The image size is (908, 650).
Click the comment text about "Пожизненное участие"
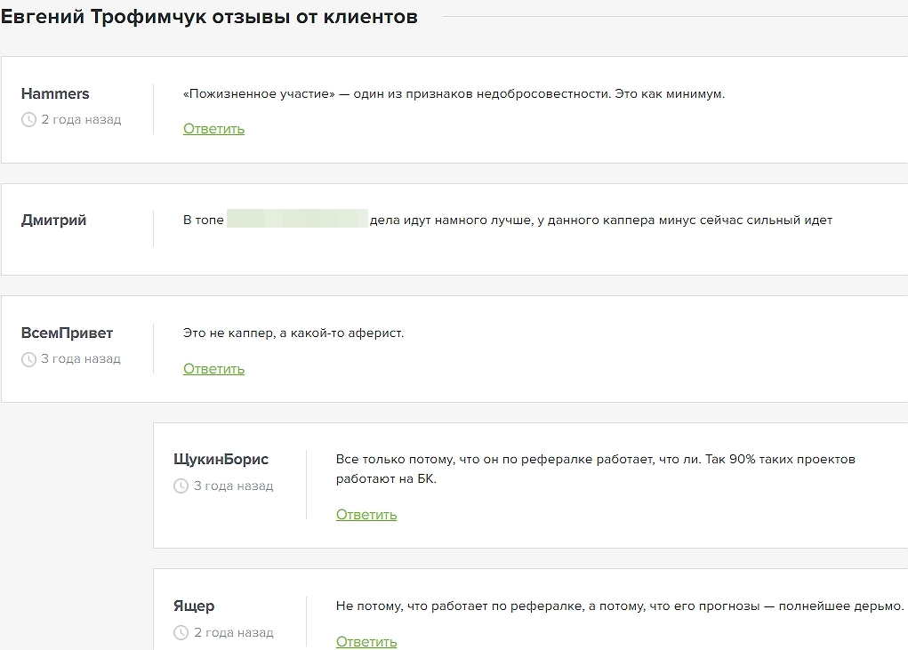pyautogui.click(x=454, y=93)
